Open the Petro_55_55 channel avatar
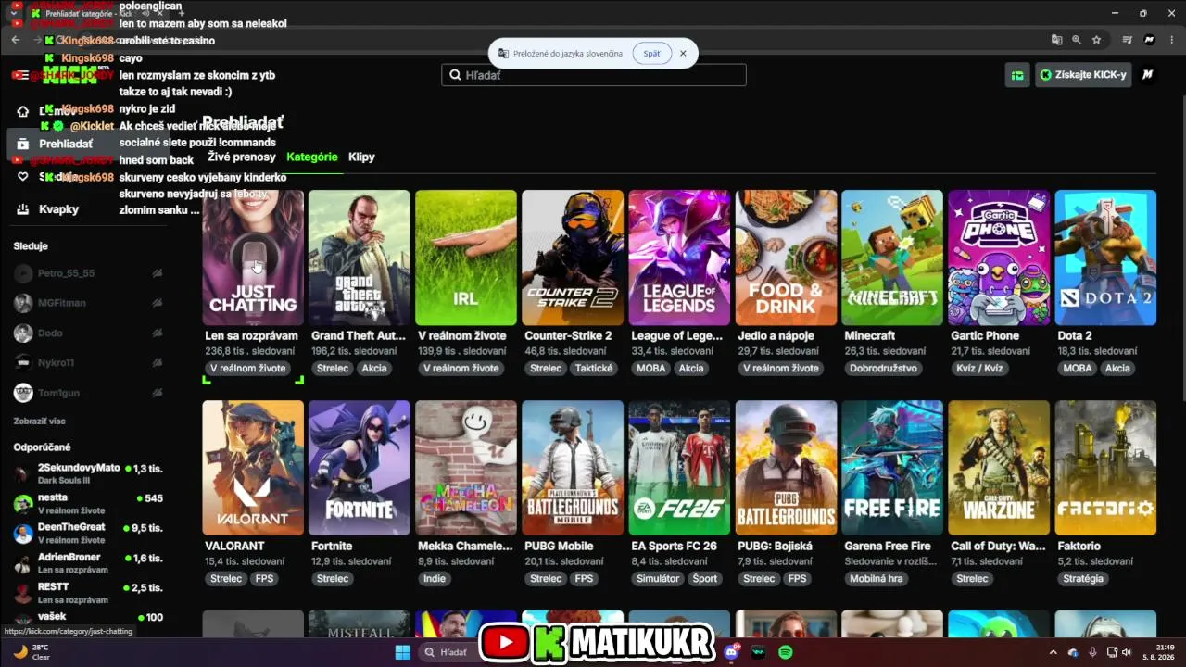 tap(23, 273)
